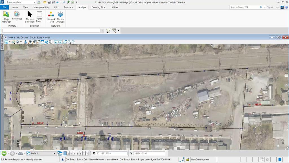Expand the command field dropdown arrow
The image size is (289, 163).
click(102, 31)
